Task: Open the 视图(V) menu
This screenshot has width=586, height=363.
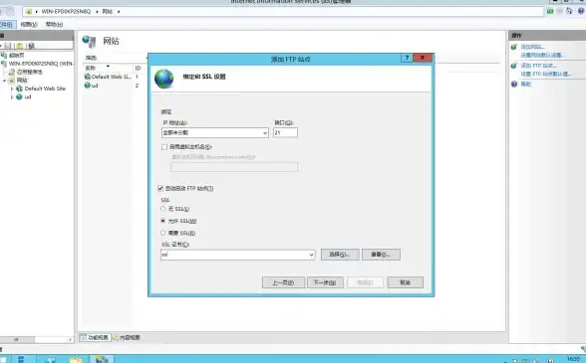Action: click(x=29, y=24)
